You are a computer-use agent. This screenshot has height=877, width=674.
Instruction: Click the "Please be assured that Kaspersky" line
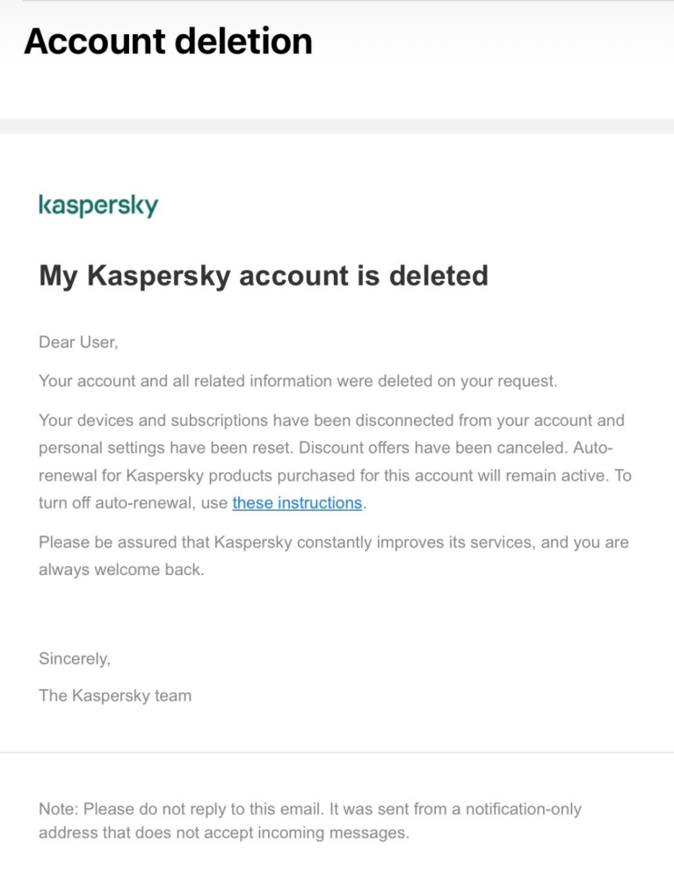(334, 542)
